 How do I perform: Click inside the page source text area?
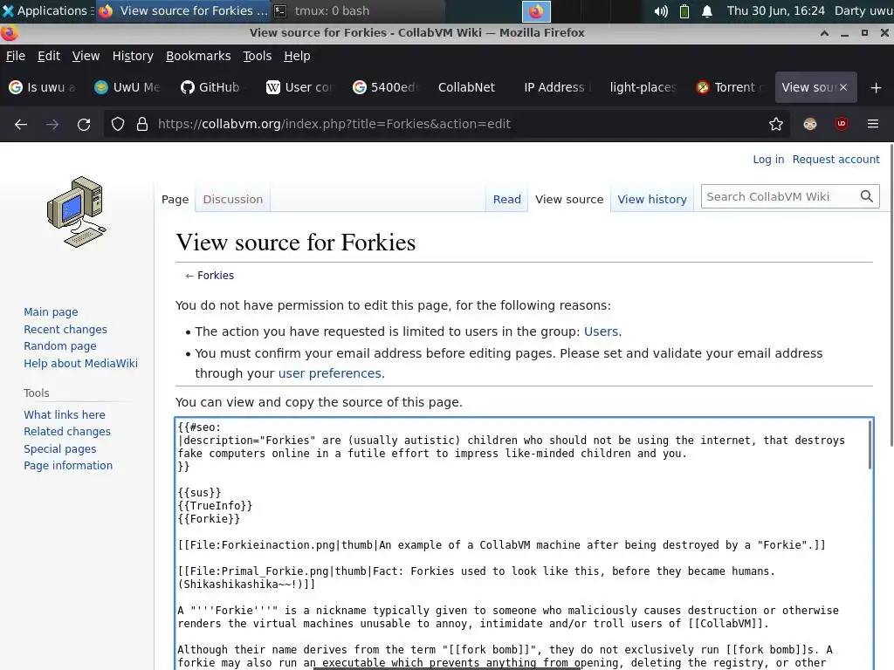point(522,544)
